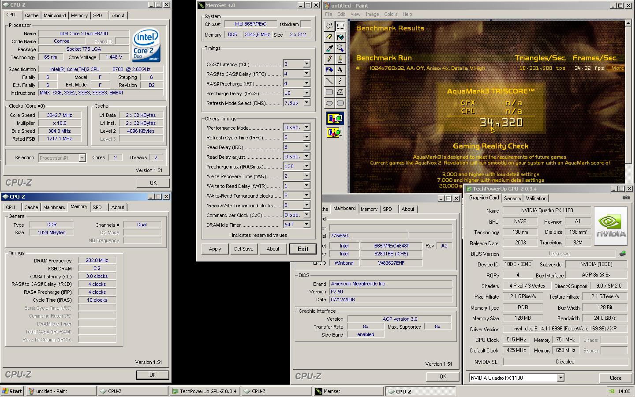Open Paint's Colors menu

click(391, 14)
